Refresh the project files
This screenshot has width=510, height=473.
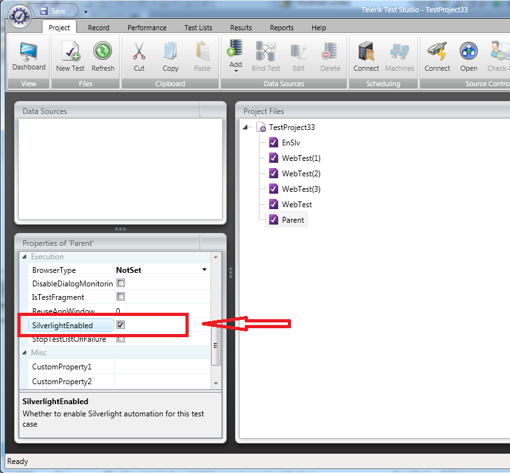103,57
